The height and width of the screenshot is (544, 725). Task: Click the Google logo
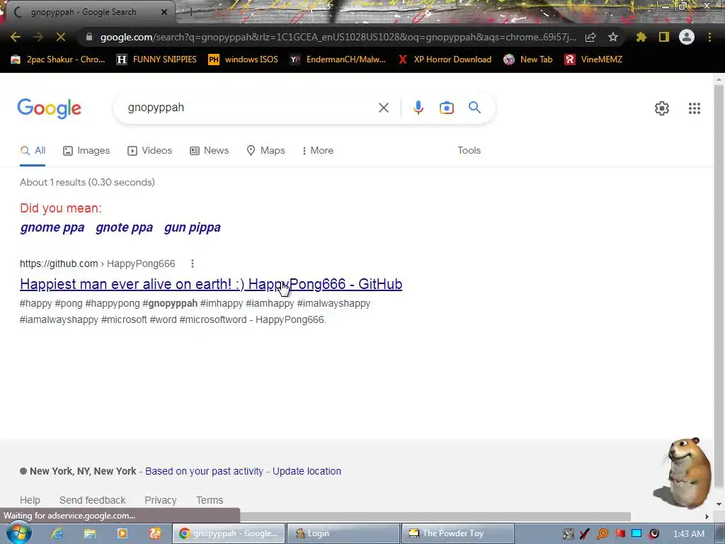point(50,108)
